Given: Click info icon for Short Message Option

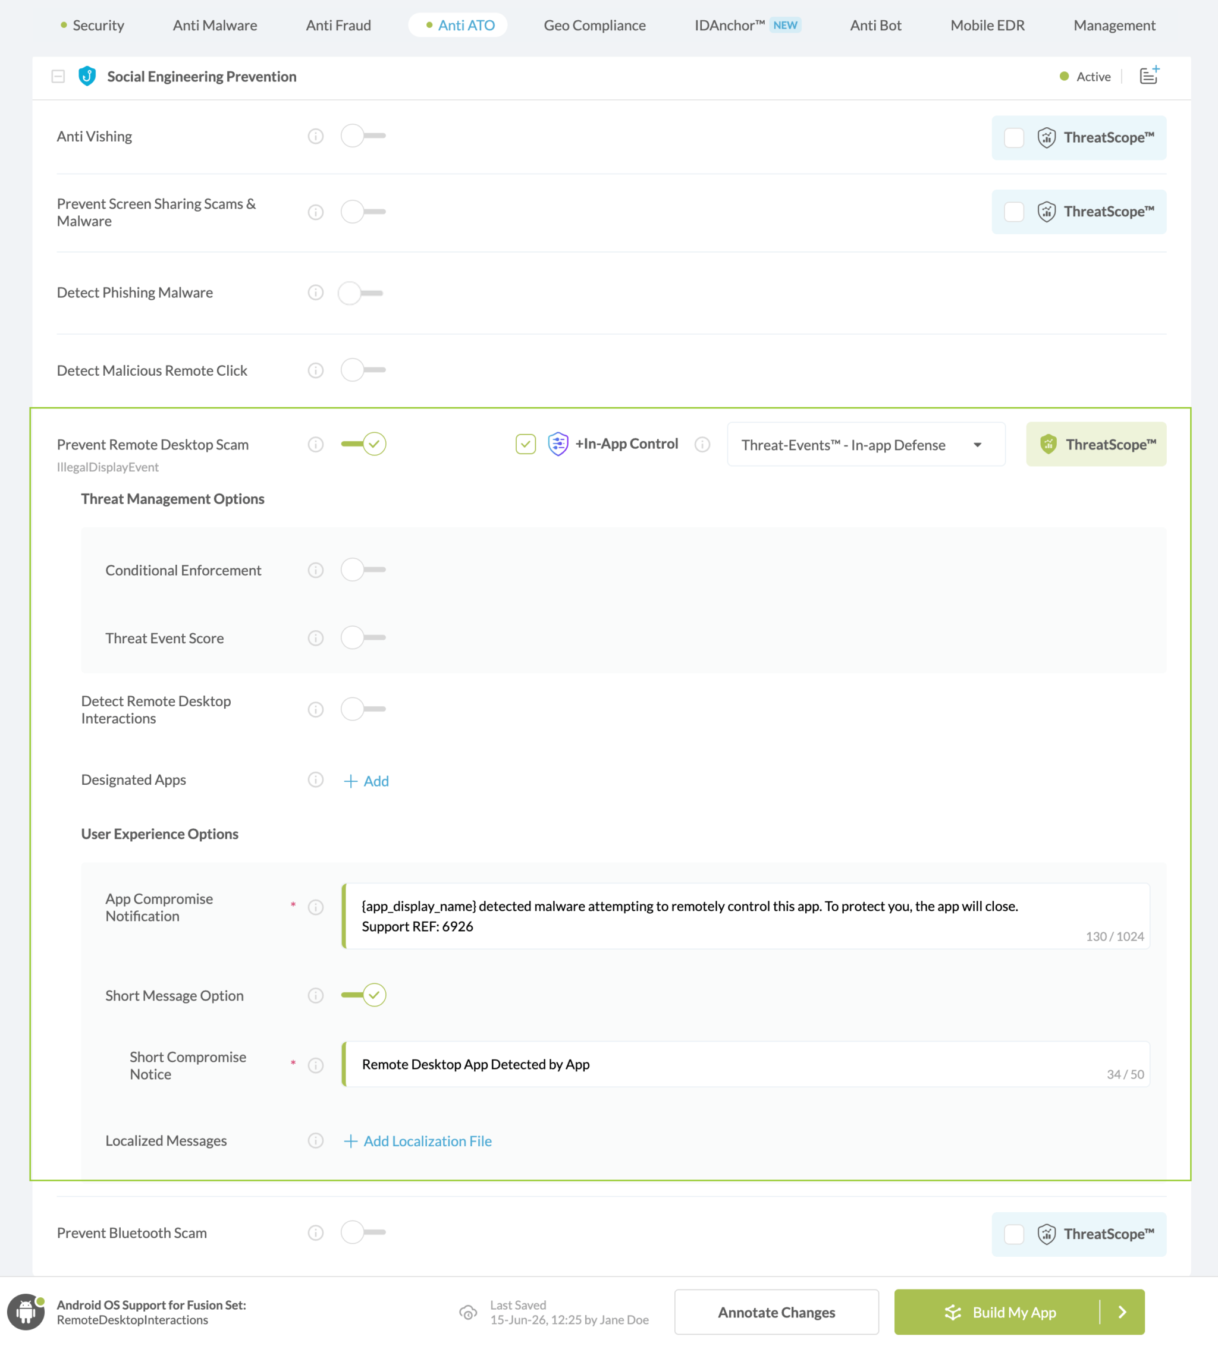Looking at the screenshot, I should [x=315, y=995].
